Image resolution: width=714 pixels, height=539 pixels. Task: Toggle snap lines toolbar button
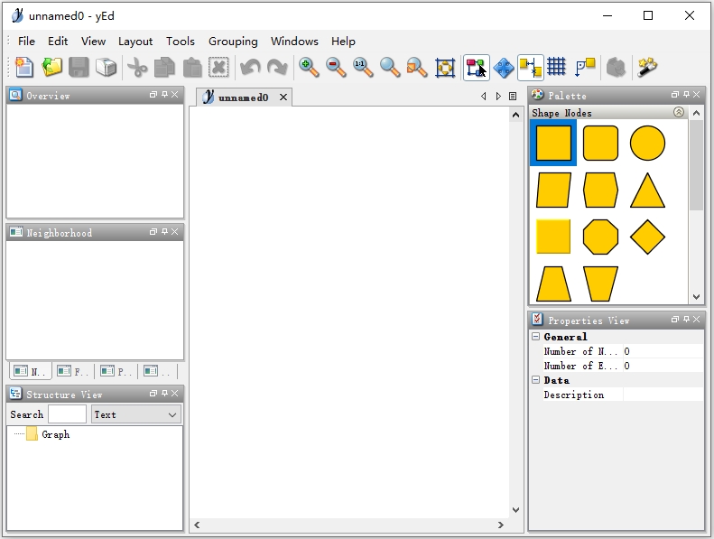(531, 67)
